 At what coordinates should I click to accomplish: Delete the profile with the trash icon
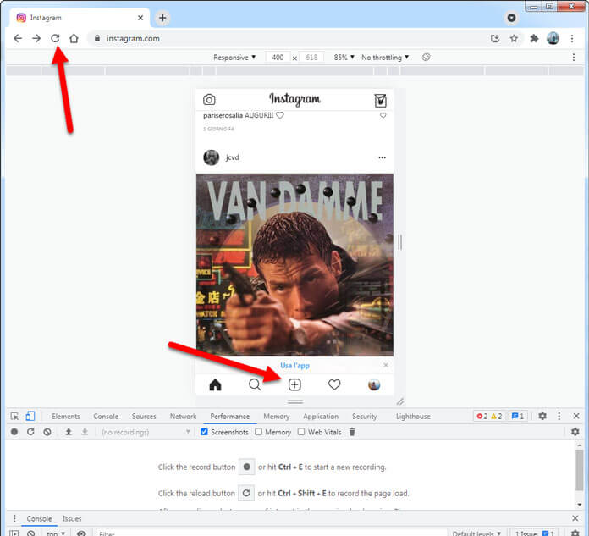[x=352, y=432]
